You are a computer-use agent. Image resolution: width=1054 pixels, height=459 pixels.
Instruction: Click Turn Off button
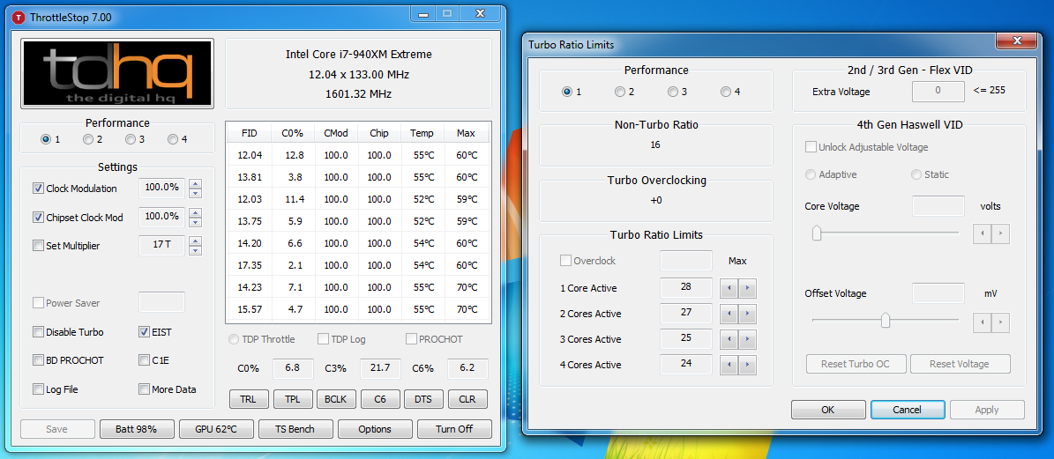pos(454,429)
